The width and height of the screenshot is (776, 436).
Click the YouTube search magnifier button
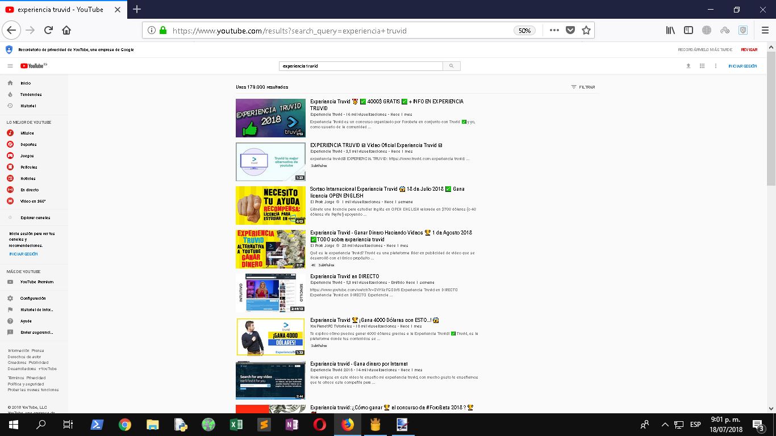click(x=452, y=66)
